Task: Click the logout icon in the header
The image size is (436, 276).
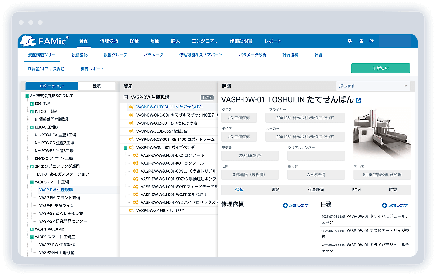Action: coord(372,41)
